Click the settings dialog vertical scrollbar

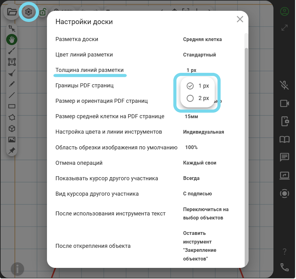(x=246, y=154)
